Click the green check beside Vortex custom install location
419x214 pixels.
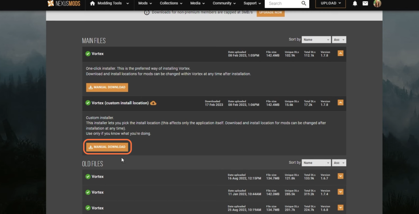click(x=88, y=103)
